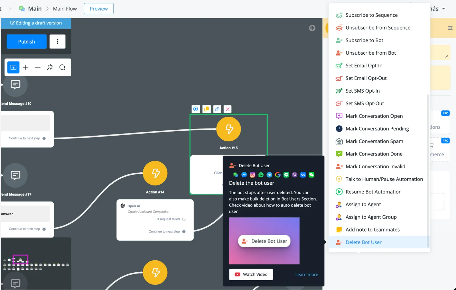Image resolution: width=456 pixels, height=290 pixels.
Task: Open the Learn more link
Action: click(x=306, y=275)
